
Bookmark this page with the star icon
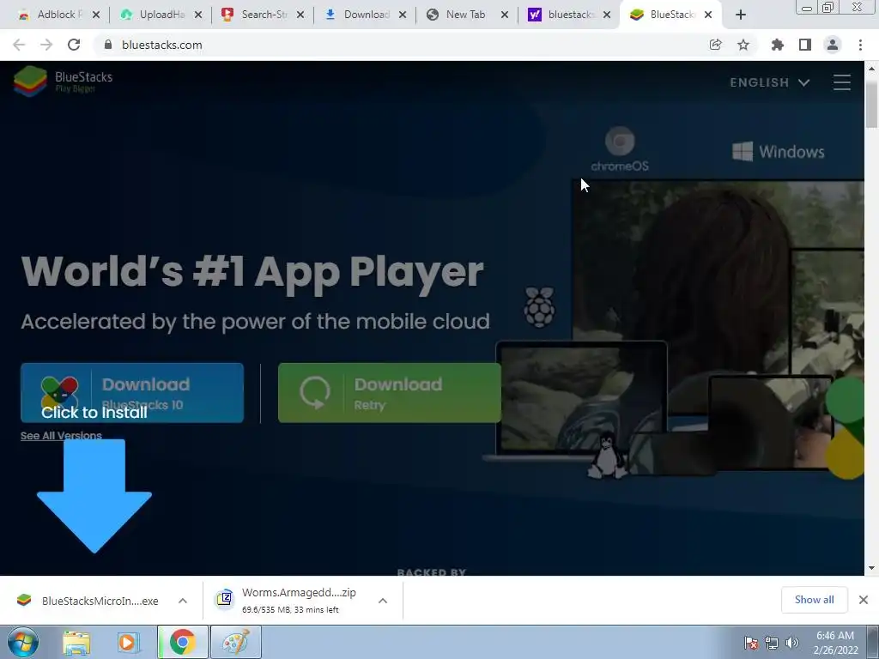pos(743,45)
